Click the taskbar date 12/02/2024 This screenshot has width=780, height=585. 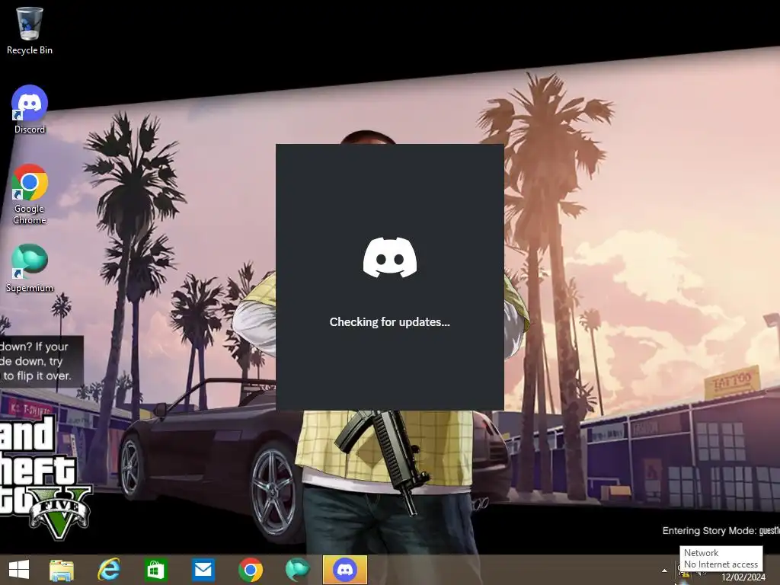[743, 577]
